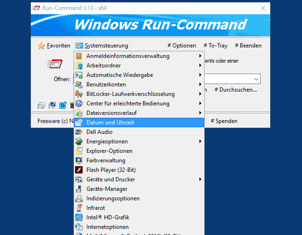Click the red Run-Command logo icon

click(55, 64)
